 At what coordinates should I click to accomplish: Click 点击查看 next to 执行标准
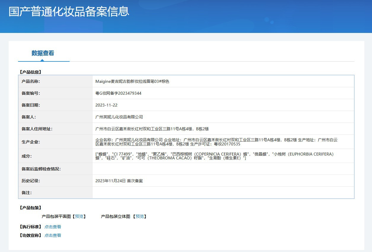(x=53, y=227)
